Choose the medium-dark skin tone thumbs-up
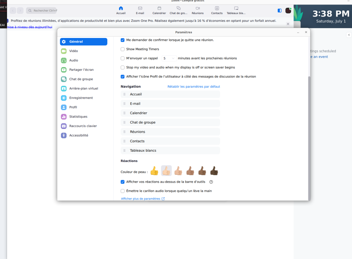 point(202,171)
